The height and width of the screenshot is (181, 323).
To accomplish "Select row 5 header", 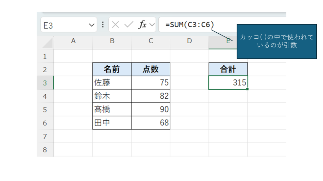I will [45, 109].
